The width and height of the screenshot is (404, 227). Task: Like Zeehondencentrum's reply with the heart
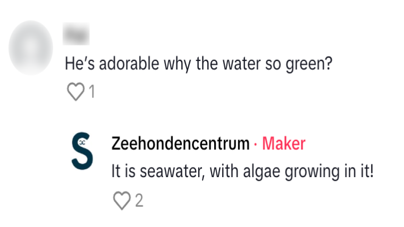122,200
